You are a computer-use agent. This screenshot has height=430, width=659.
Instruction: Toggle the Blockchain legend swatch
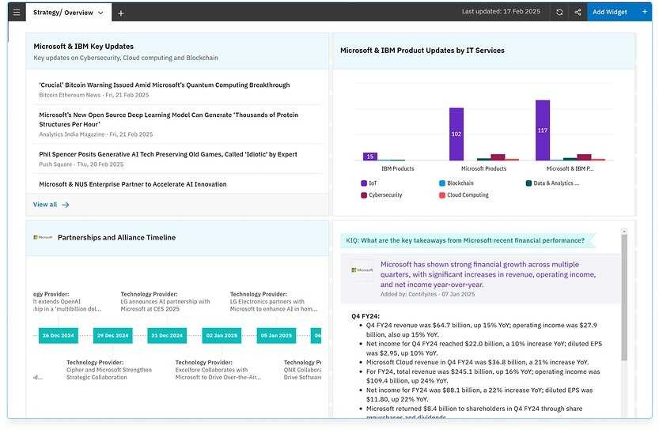tap(442, 183)
